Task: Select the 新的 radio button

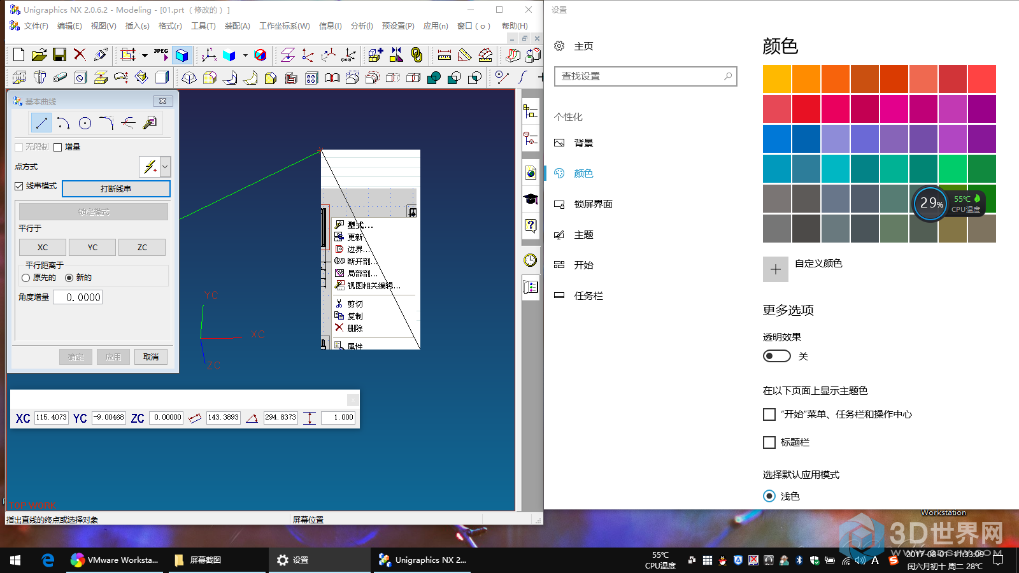Action: 69,278
